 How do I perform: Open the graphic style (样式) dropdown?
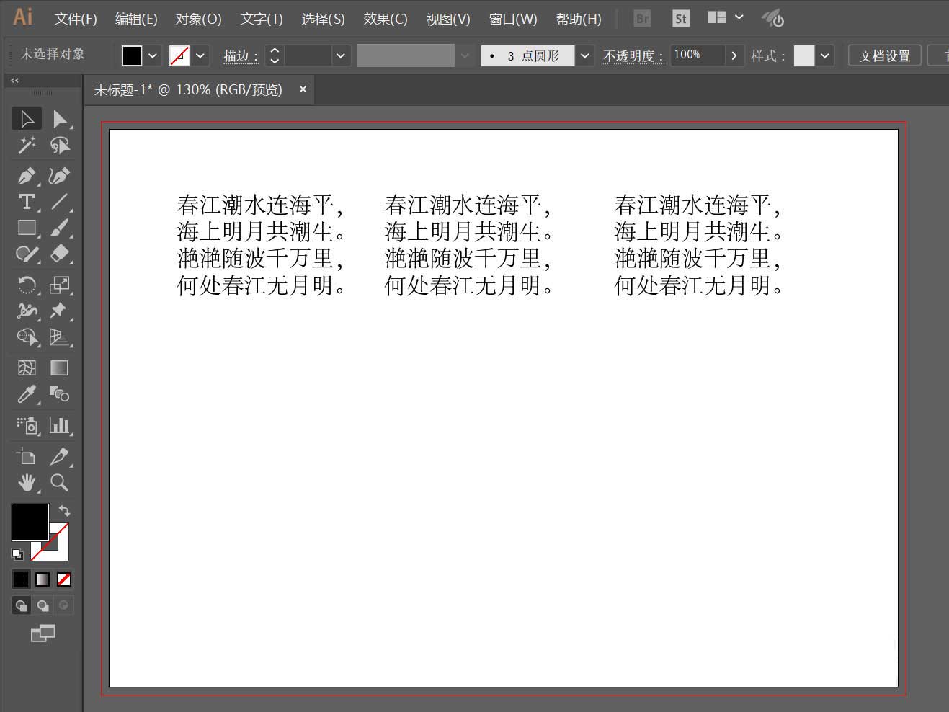825,55
